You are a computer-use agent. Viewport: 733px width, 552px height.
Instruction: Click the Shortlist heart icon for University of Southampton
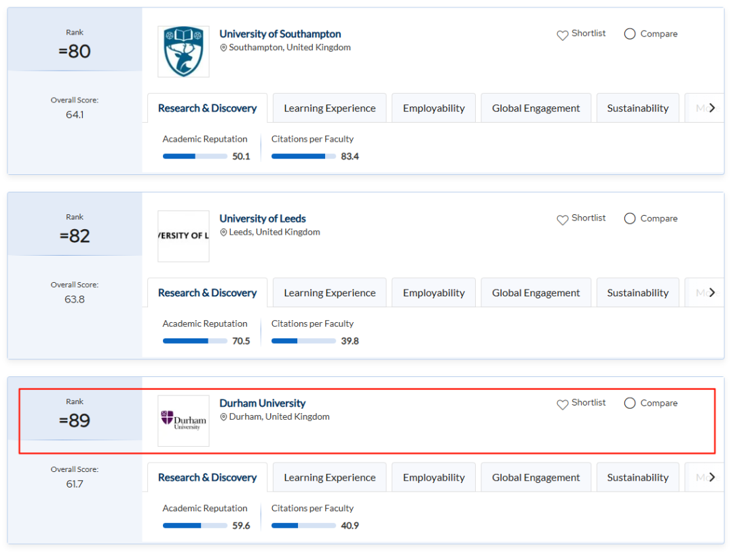pyautogui.click(x=563, y=35)
